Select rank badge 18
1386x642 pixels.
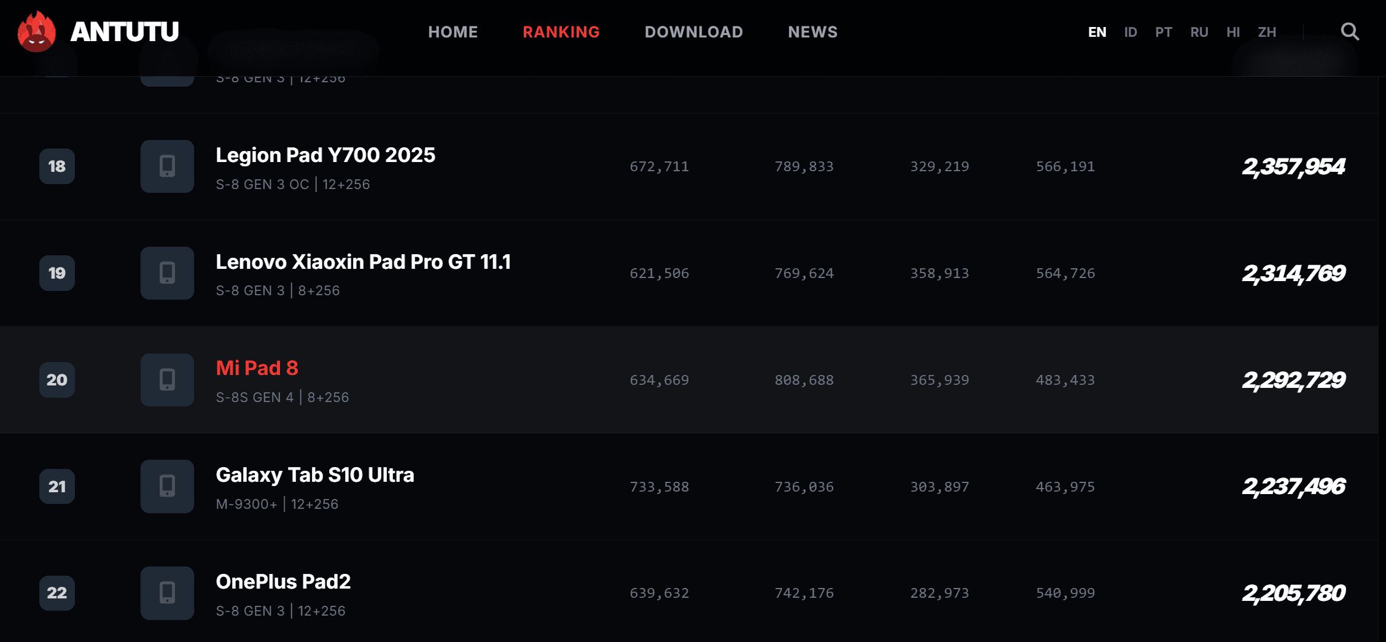pyautogui.click(x=57, y=166)
